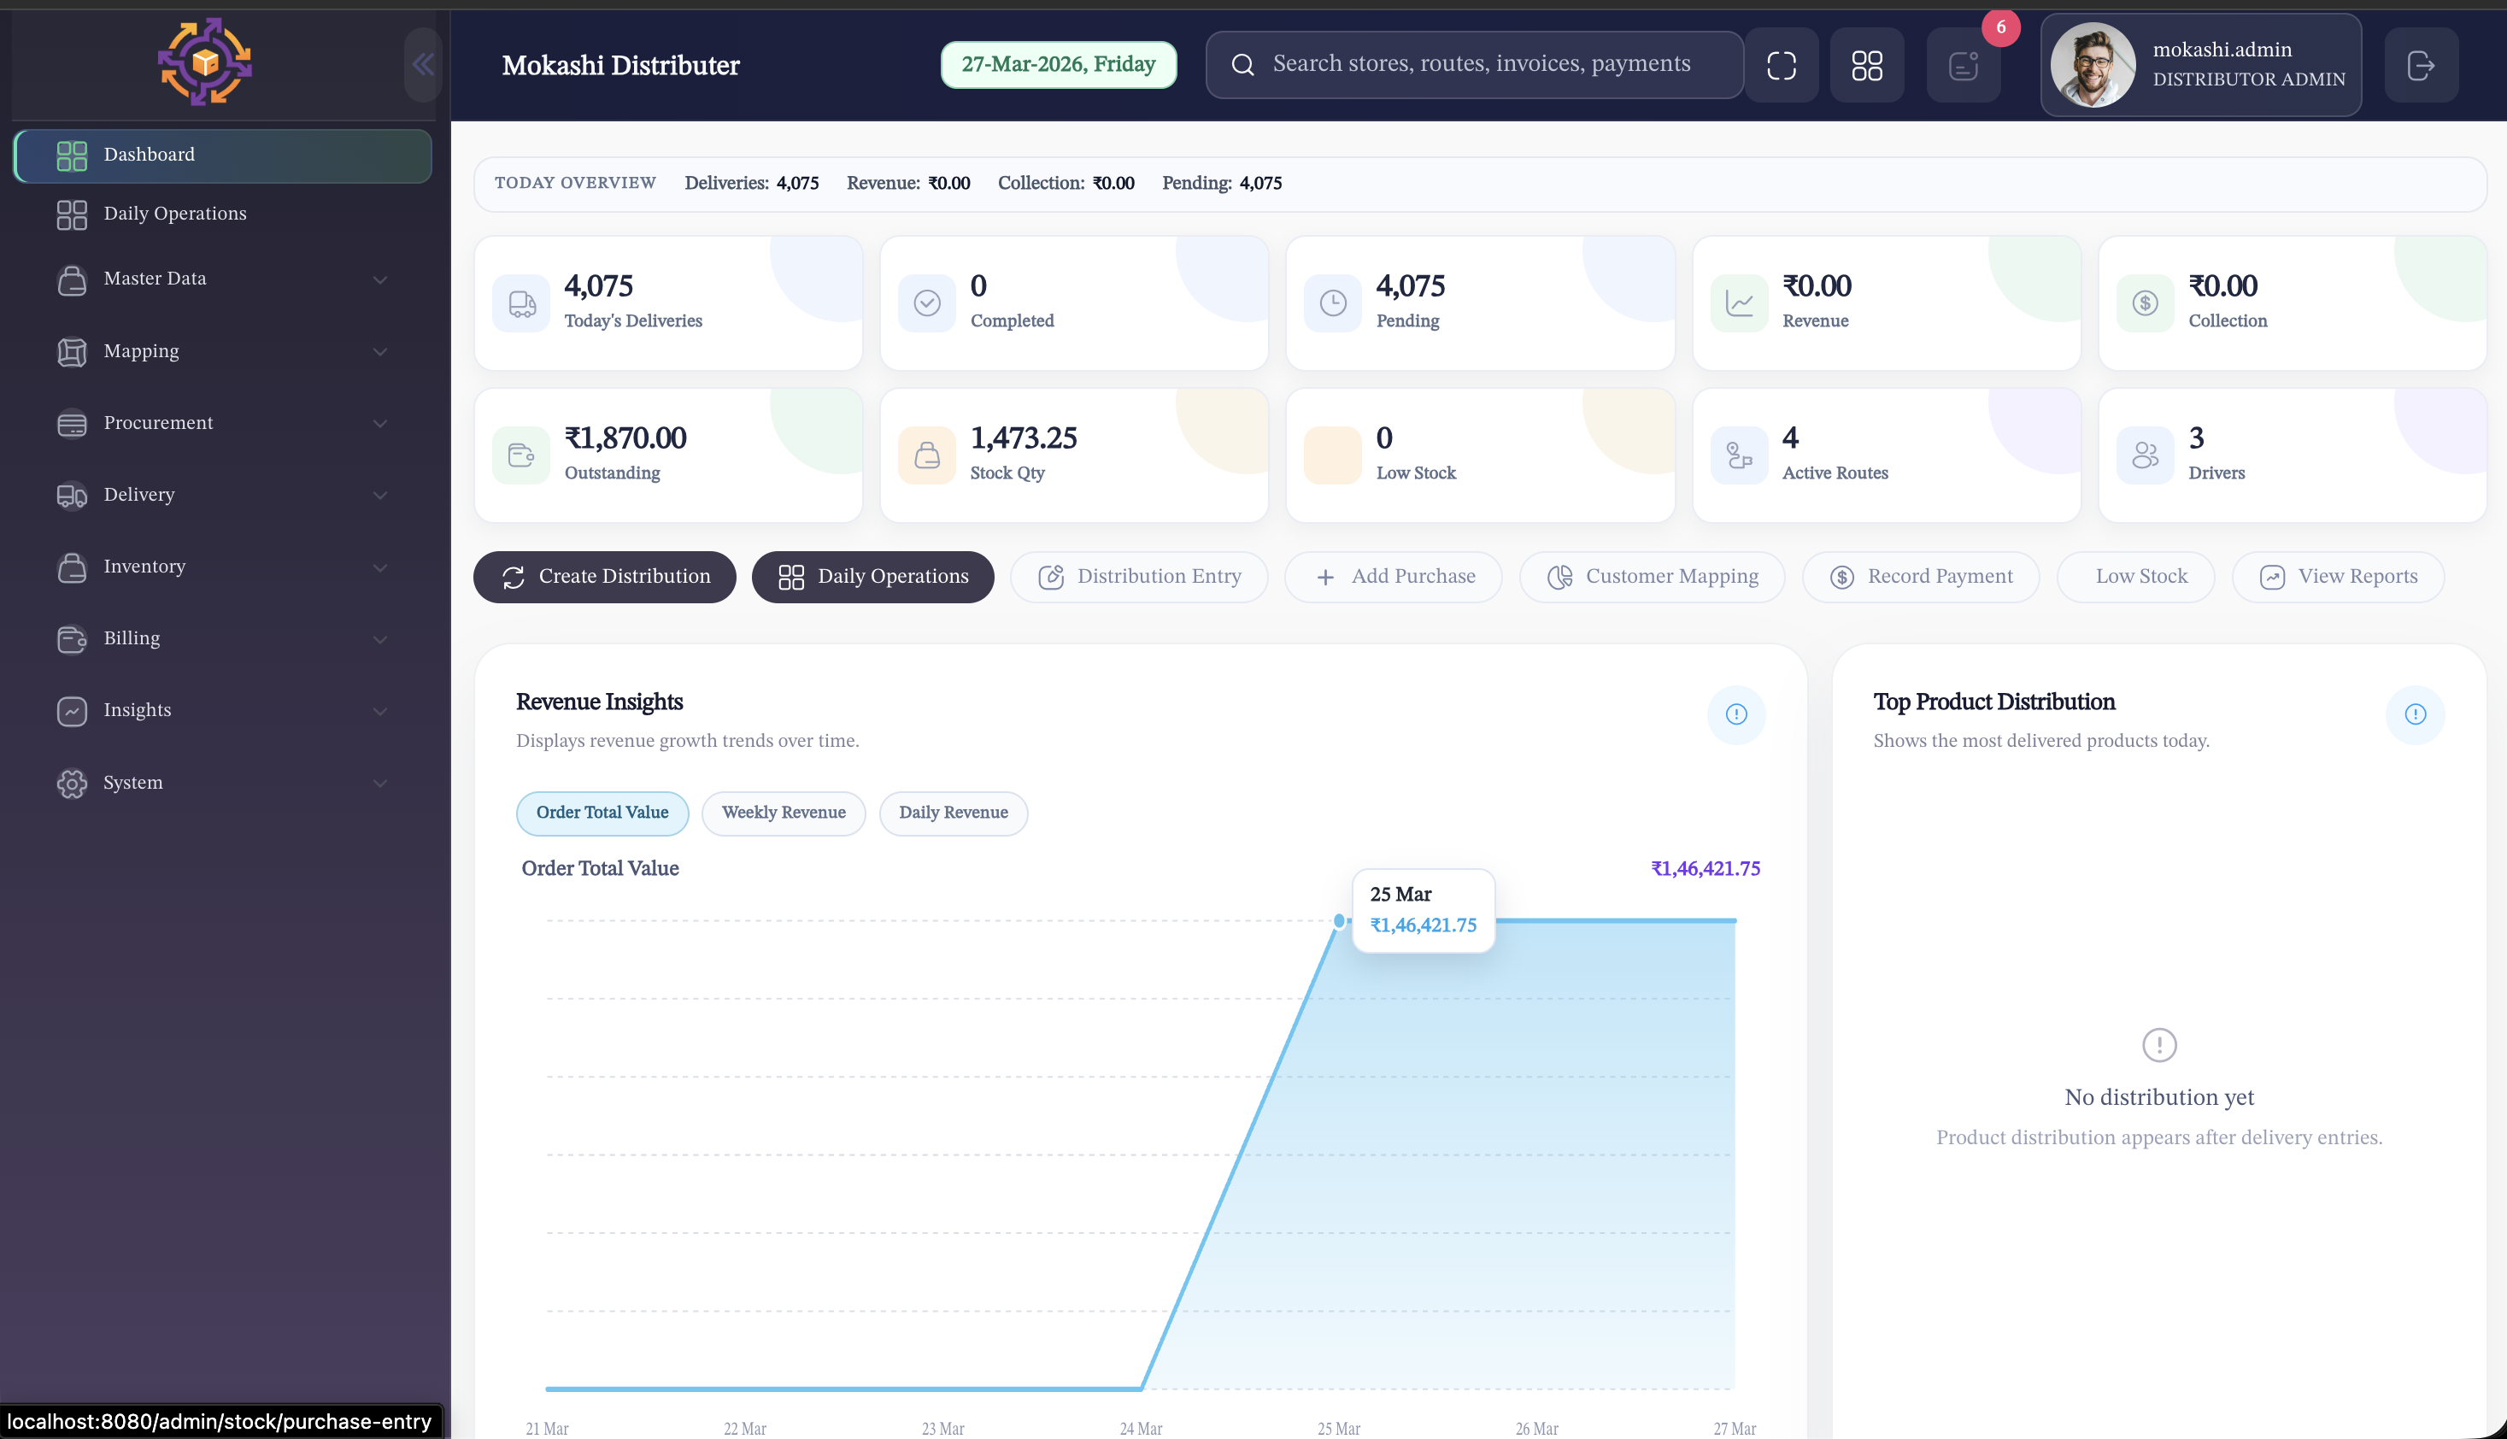Click the 25 Mar data point on the chart

(x=1339, y=921)
